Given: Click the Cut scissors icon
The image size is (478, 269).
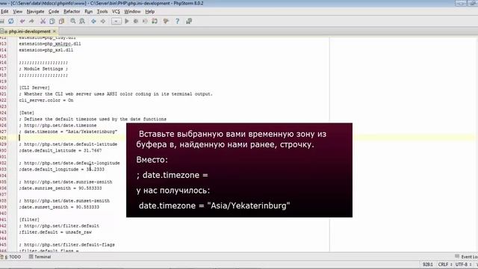Looking at the screenshot, I should pyautogui.click(x=43, y=21).
